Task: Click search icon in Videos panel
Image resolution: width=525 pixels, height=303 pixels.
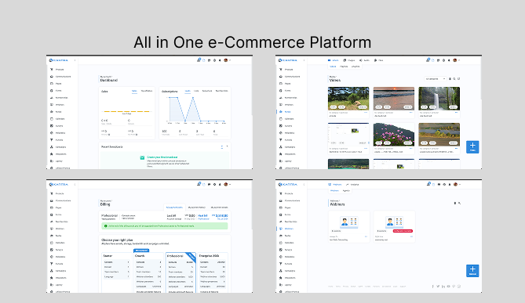Action: [x=454, y=79]
